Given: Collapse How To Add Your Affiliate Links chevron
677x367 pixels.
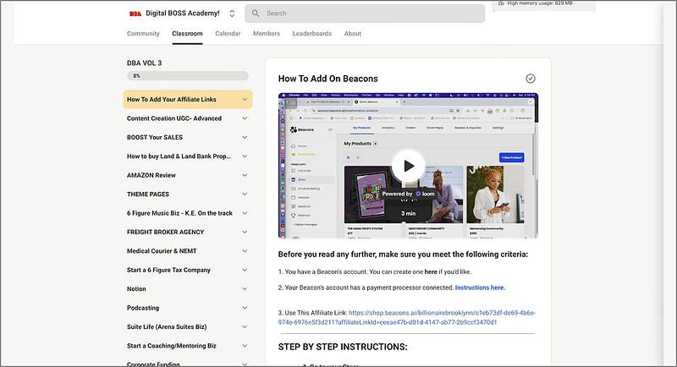Looking at the screenshot, I should [245, 100].
